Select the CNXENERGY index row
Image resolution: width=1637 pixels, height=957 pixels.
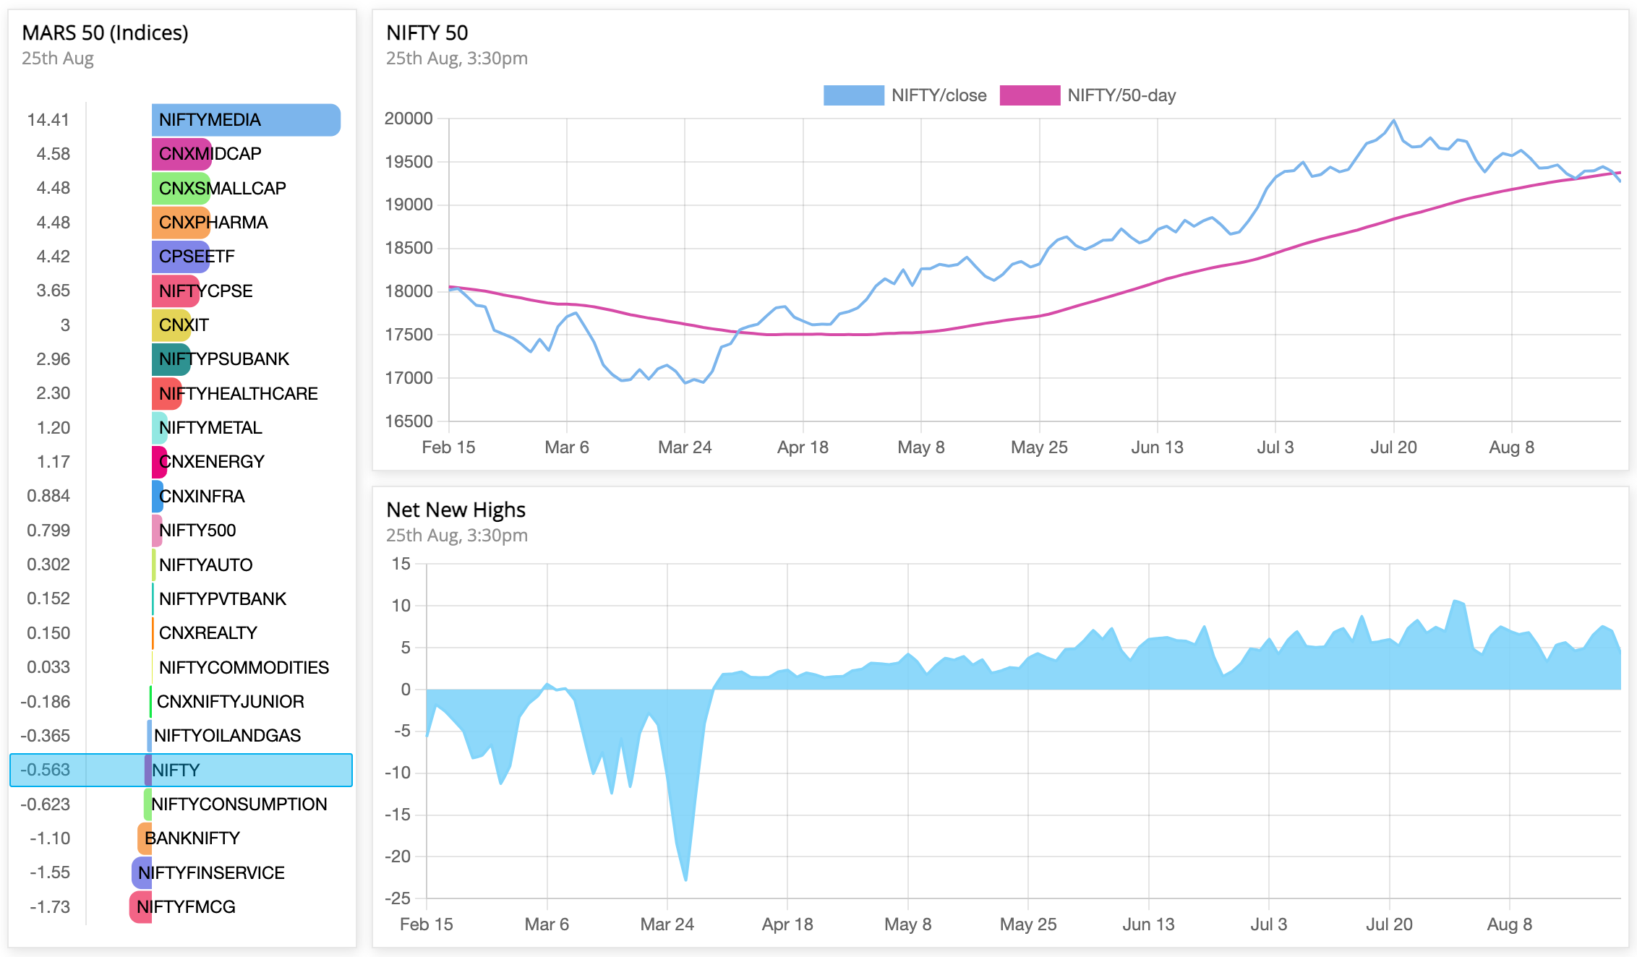181,462
